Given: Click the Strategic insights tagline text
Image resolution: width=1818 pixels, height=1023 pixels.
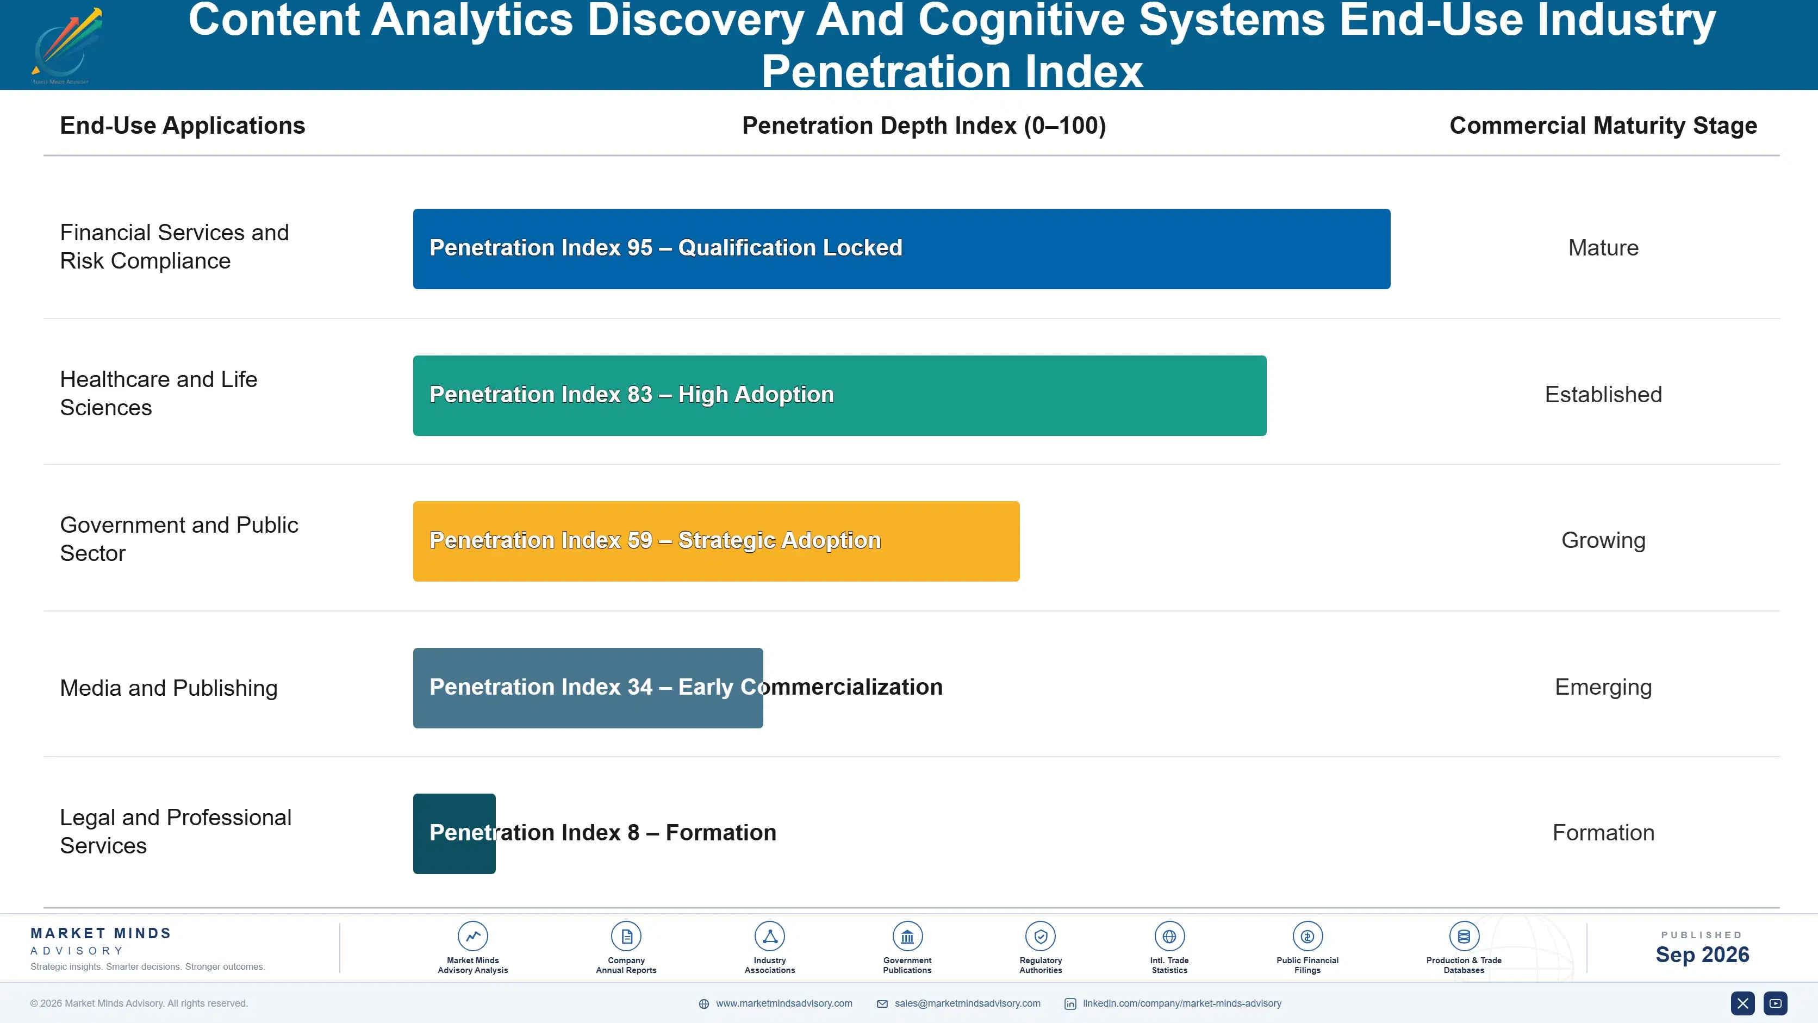Looking at the screenshot, I should coord(147,966).
